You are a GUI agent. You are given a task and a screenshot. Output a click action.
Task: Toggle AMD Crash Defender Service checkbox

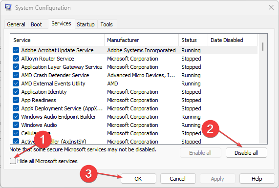[16, 75]
